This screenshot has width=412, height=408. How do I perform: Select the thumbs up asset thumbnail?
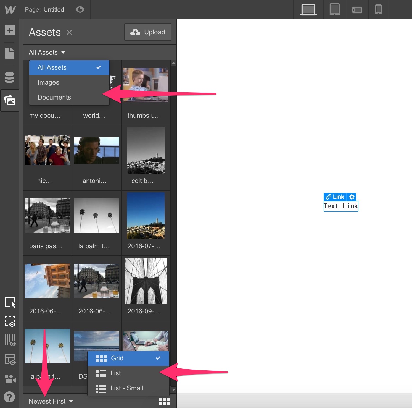[x=146, y=85]
